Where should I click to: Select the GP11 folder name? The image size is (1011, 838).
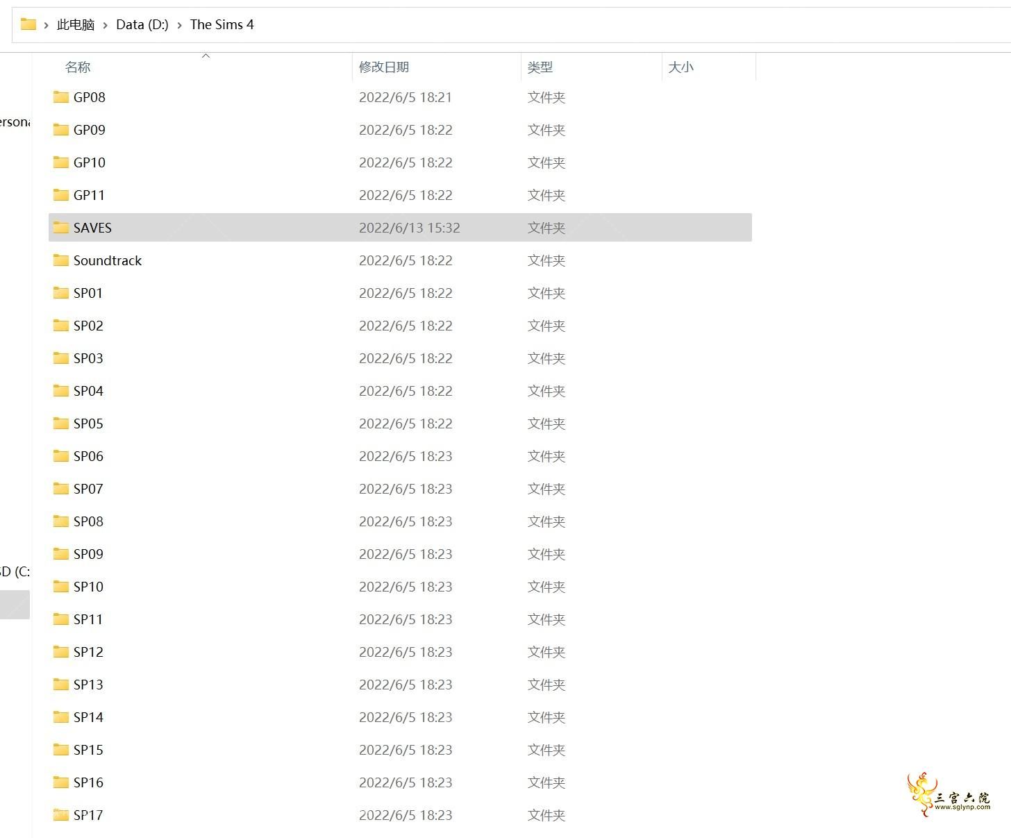tap(90, 195)
